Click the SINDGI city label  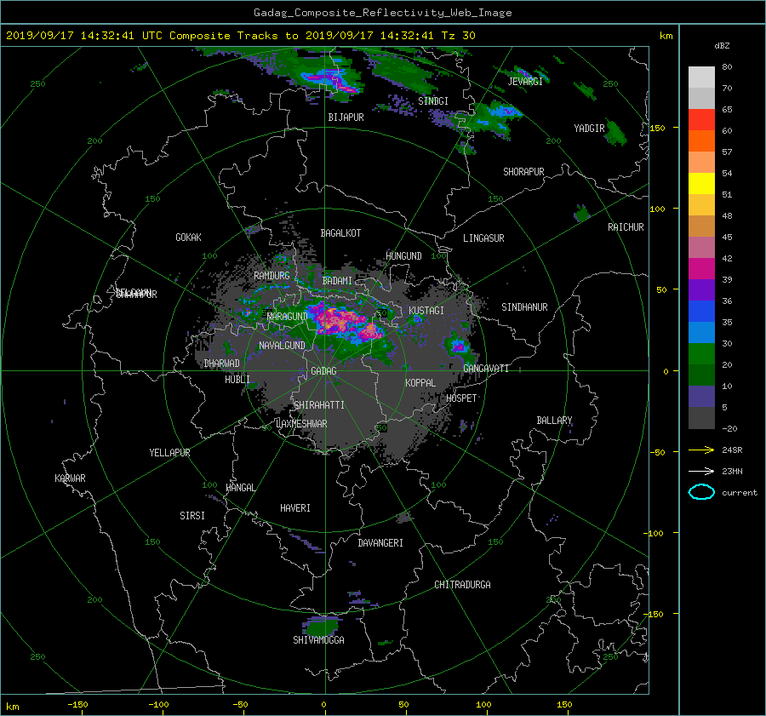[433, 101]
